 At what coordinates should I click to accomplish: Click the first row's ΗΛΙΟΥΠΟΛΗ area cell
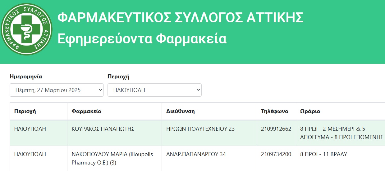tap(30, 129)
